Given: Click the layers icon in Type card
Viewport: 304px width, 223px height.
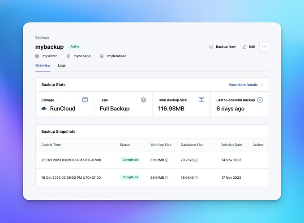Looking at the screenshot, I should click(143, 100).
